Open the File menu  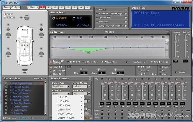pos(6,7)
